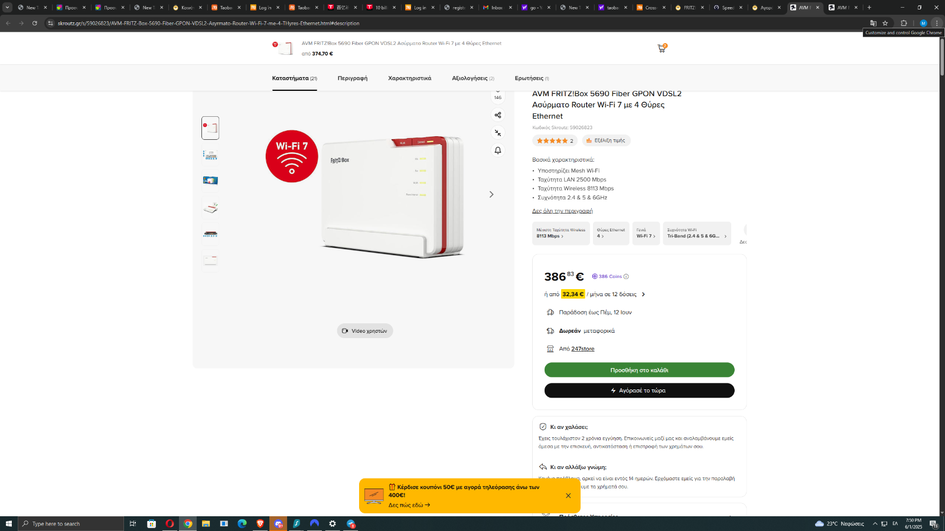Share the product via share icon
Screen dimensions: 945x531
coord(498,115)
